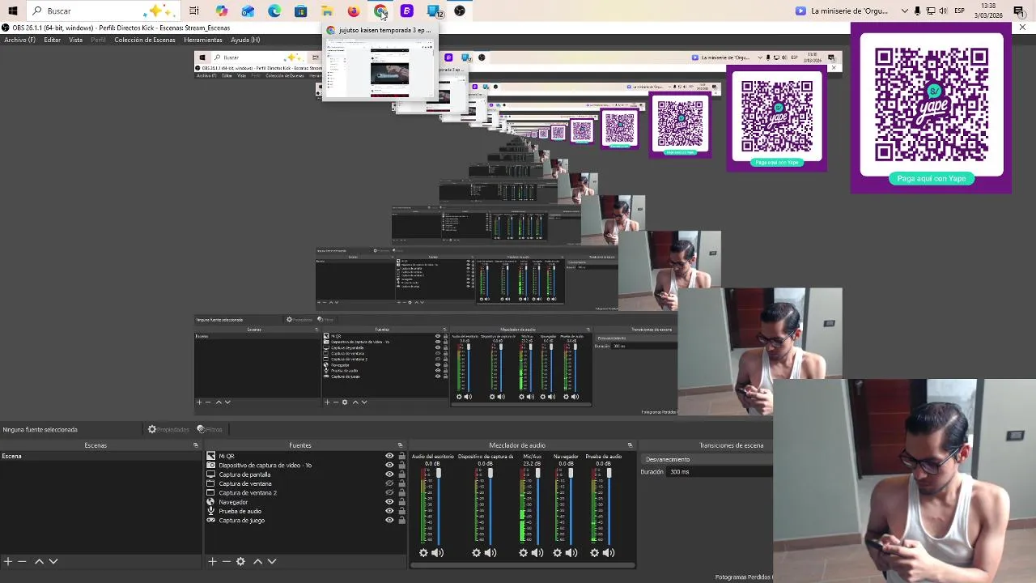This screenshot has width=1036, height=583.
Task: Open settings gear for Mic/Aux channel
Action: pos(523,553)
